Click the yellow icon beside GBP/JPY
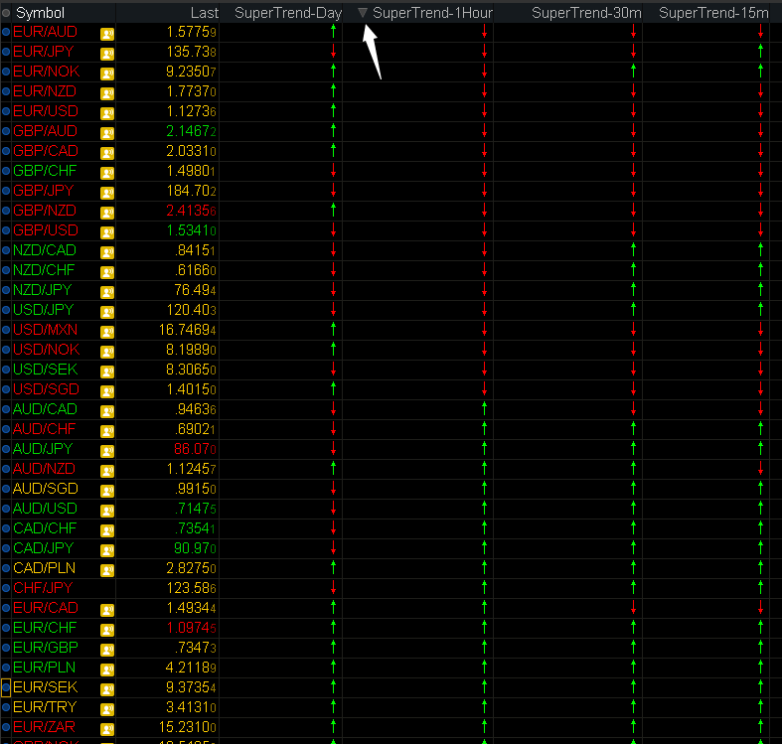Viewport: 782px width, 744px height. (107, 193)
